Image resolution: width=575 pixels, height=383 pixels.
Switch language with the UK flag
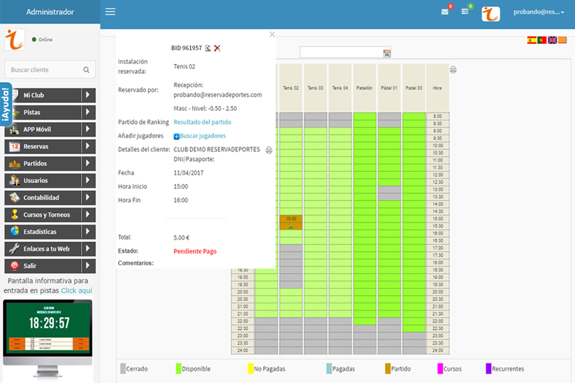pos(552,40)
